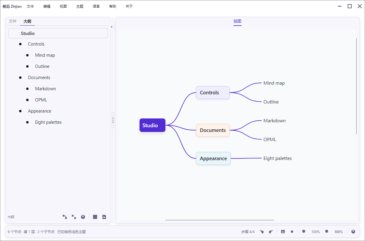Open the 文件 menu in the menu bar
The height and width of the screenshot is (241, 365).
pos(30,6)
